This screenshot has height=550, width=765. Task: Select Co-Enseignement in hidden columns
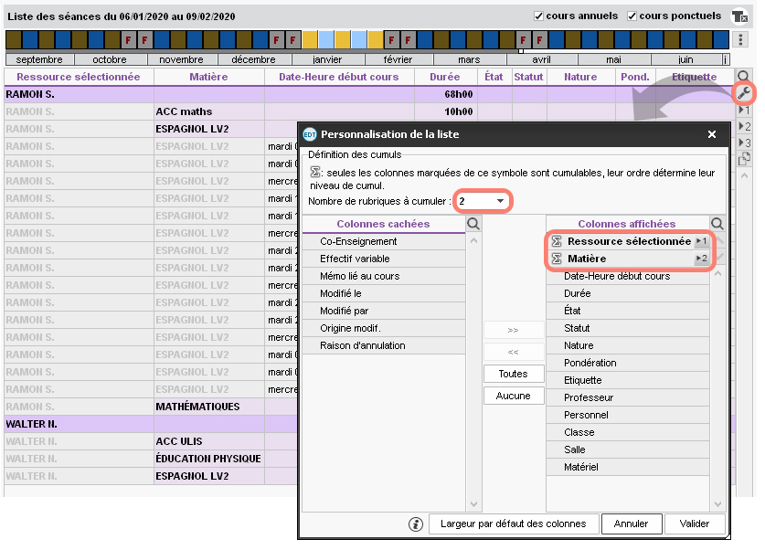(384, 242)
